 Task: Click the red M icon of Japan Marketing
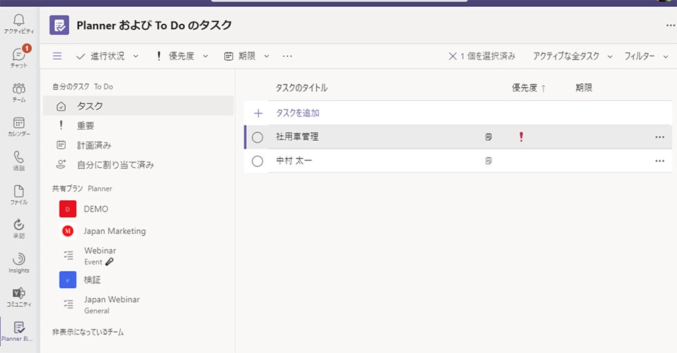[x=68, y=231]
